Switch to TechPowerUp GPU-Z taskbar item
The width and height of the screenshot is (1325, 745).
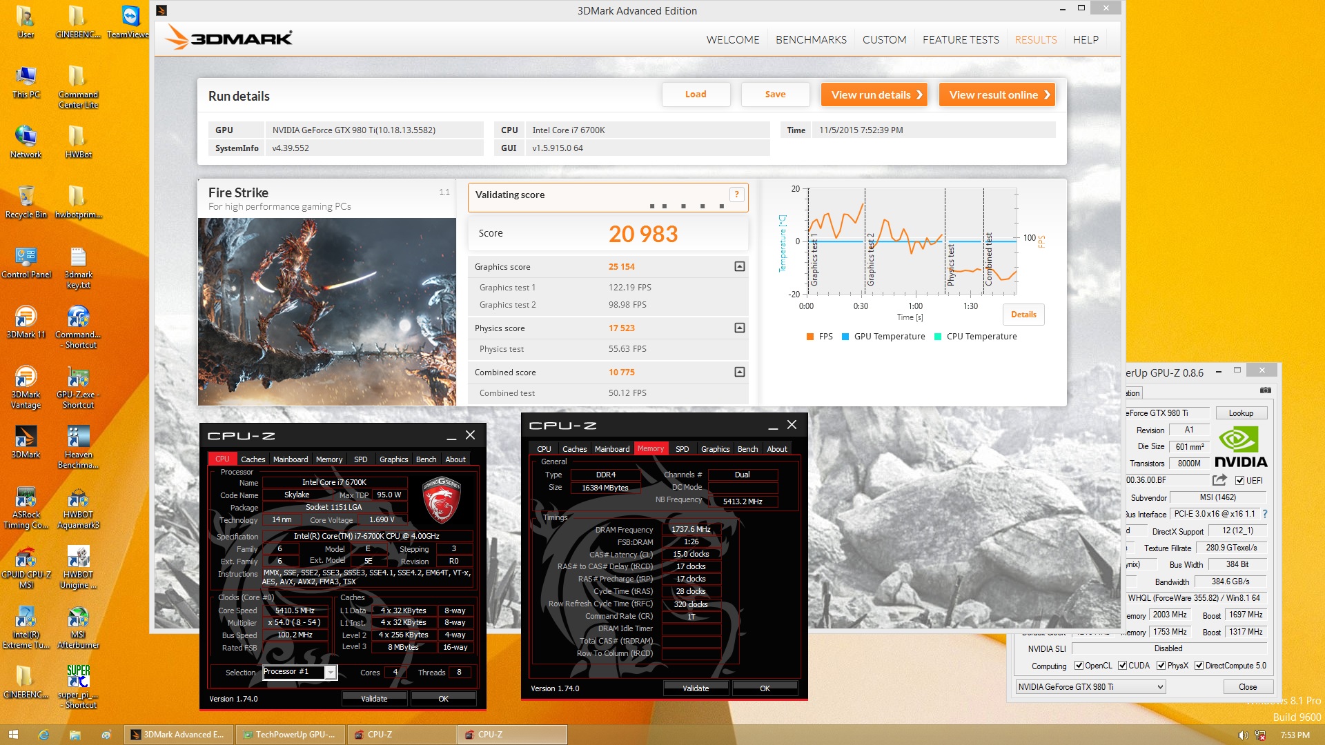[x=290, y=735]
